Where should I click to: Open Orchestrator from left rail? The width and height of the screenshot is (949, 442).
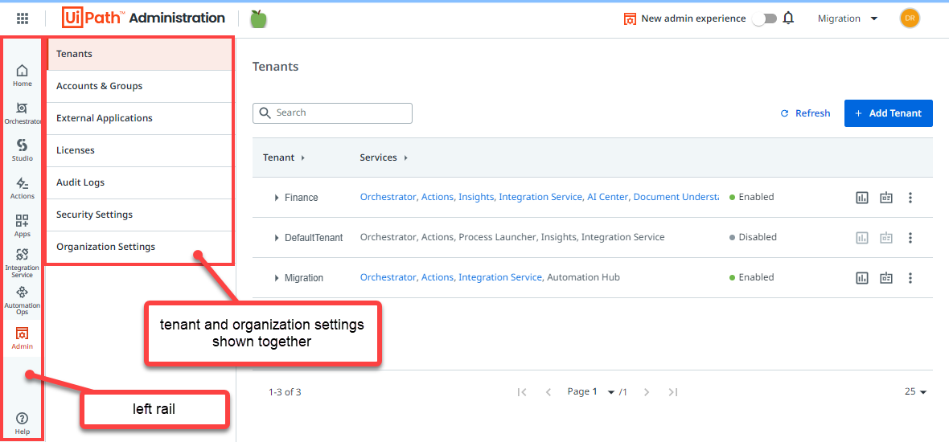23,113
